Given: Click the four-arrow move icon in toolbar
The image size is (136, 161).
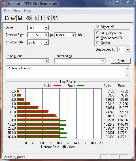Looking at the screenshot, I should coord(42,18).
